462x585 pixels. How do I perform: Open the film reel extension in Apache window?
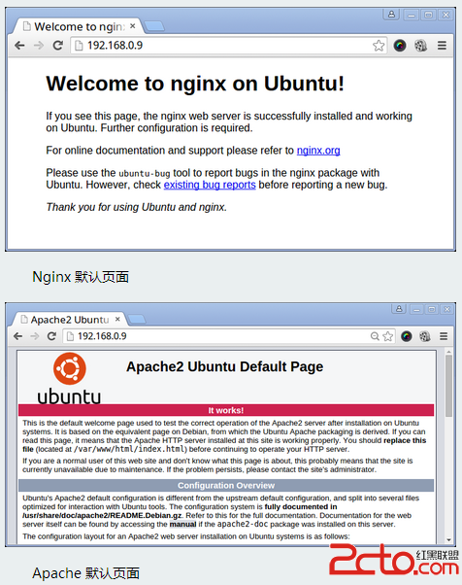(425, 336)
